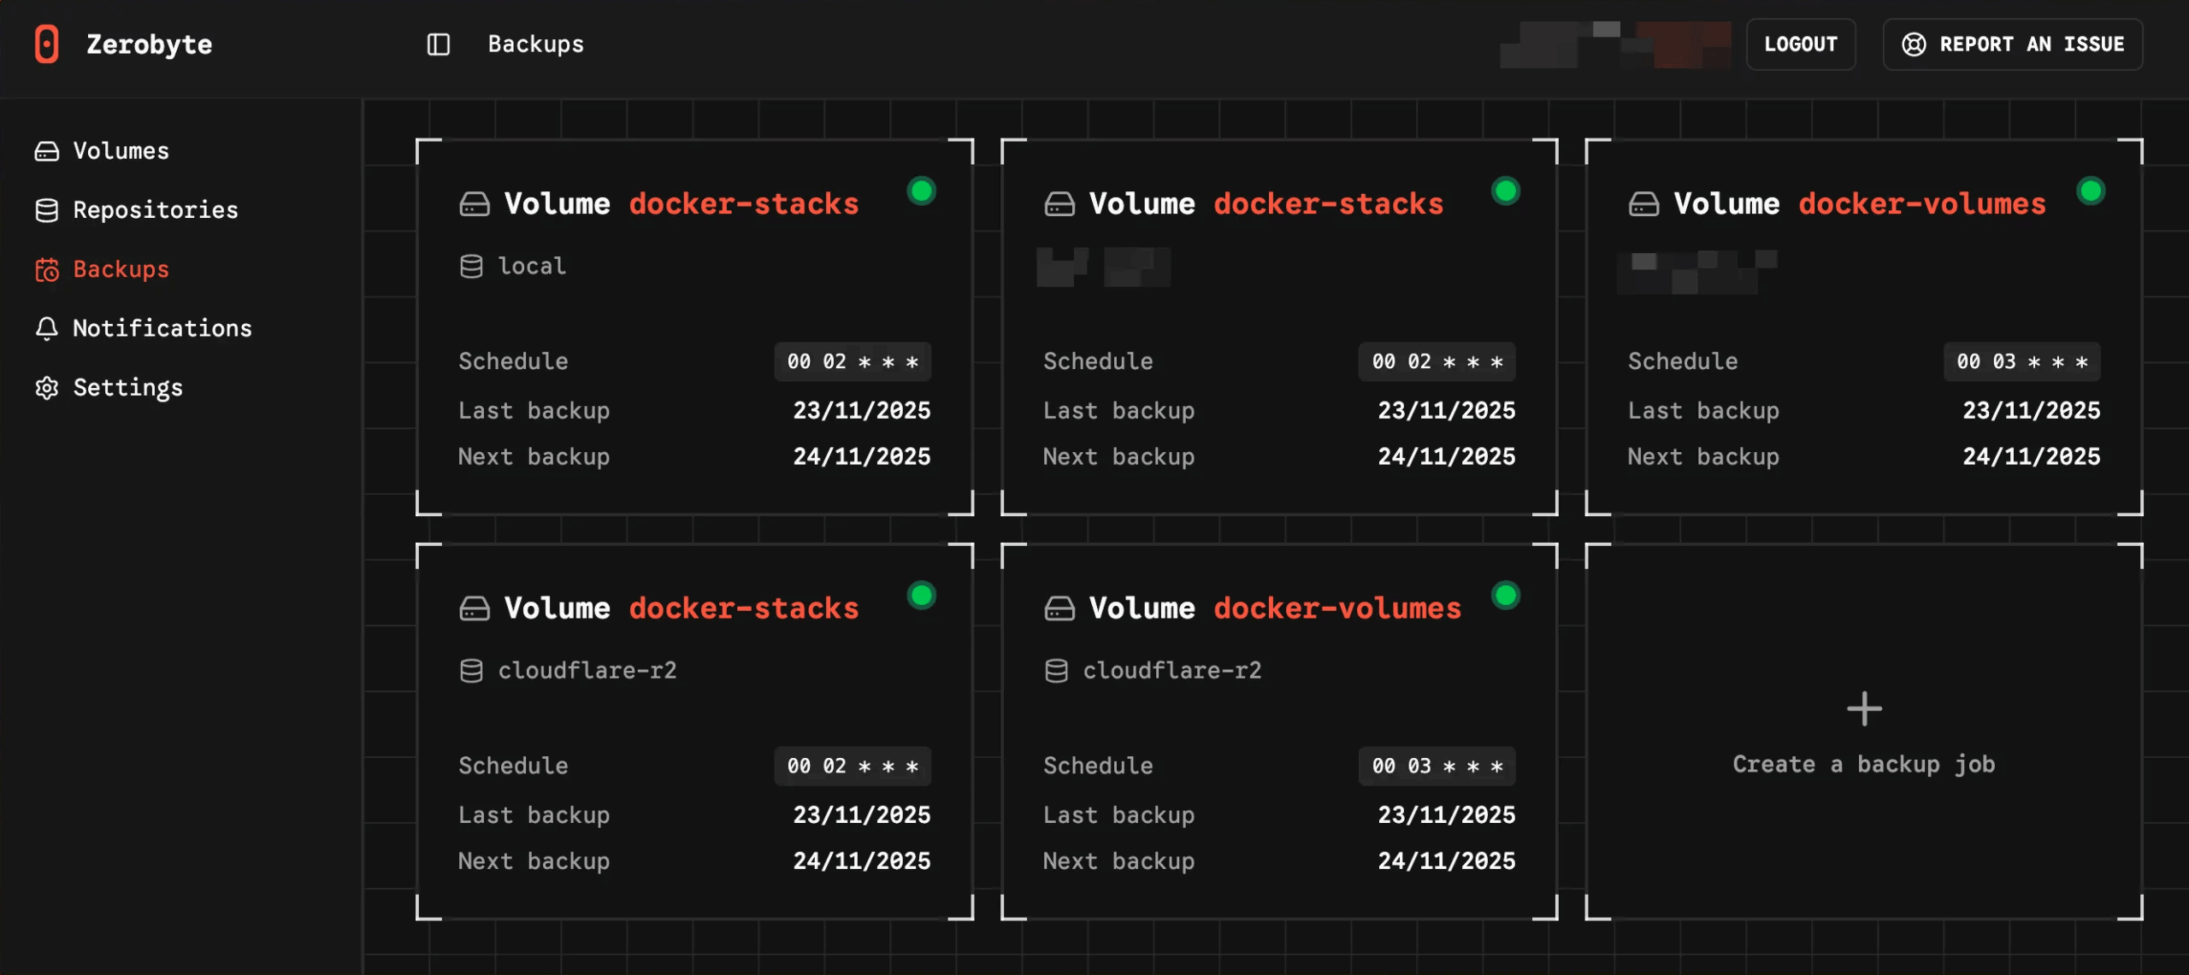
Task: Click the plus icon to create backup
Action: click(1863, 709)
